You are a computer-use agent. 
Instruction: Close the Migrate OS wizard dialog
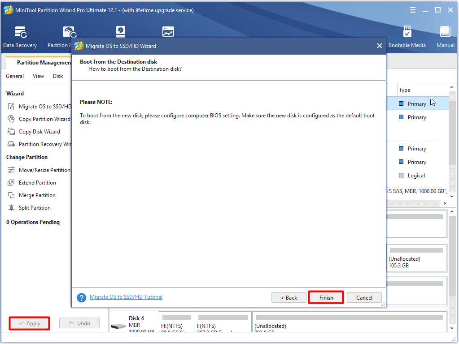tap(380, 46)
